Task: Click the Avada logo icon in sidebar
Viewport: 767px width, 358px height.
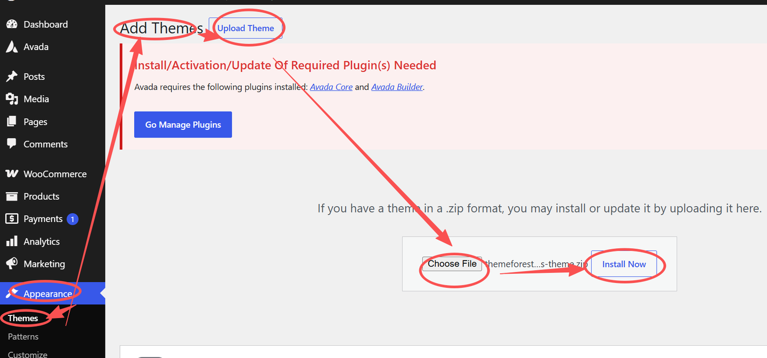Action: click(x=12, y=47)
